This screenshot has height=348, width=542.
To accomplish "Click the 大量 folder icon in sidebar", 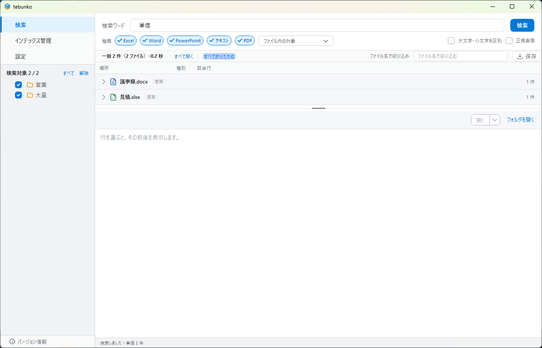I will pyautogui.click(x=30, y=95).
